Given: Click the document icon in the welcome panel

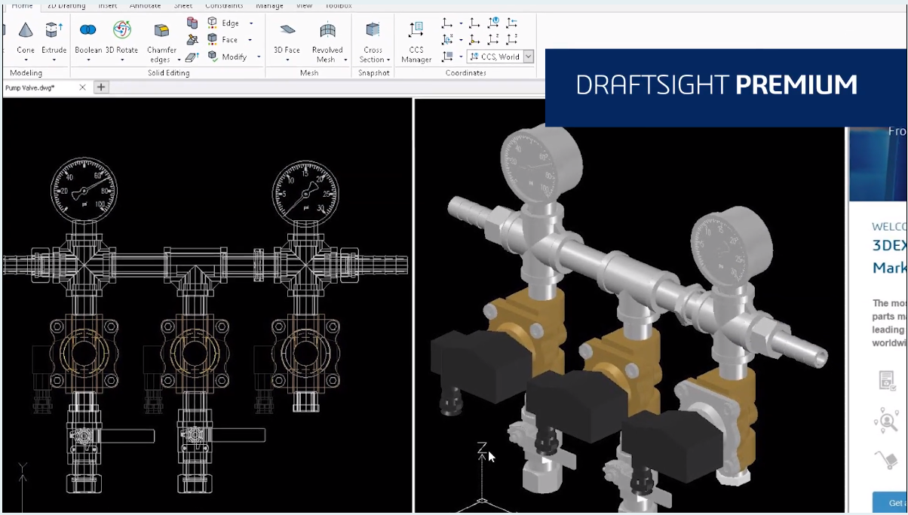Looking at the screenshot, I should [x=887, y=381].
